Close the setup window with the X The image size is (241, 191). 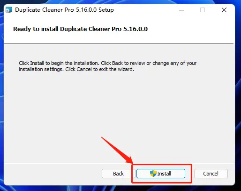pos(224,10)
